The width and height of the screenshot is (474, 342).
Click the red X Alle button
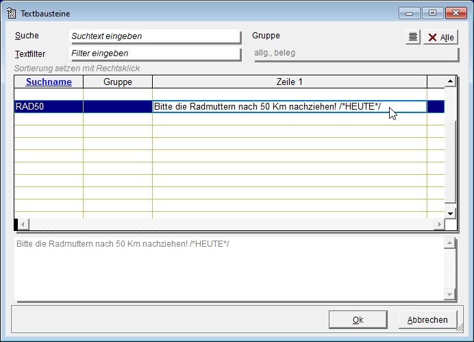click(x=440, y=37)
